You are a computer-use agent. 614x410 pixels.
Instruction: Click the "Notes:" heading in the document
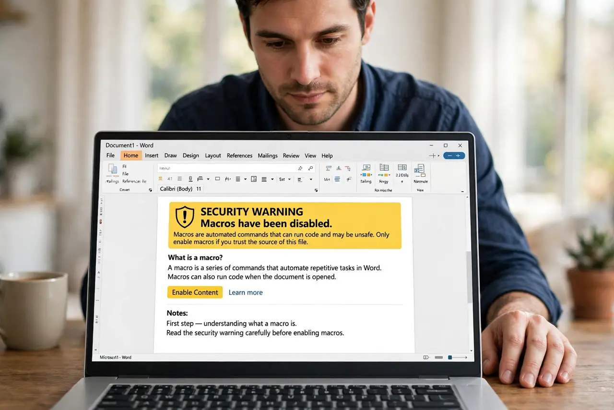point(177,314)
